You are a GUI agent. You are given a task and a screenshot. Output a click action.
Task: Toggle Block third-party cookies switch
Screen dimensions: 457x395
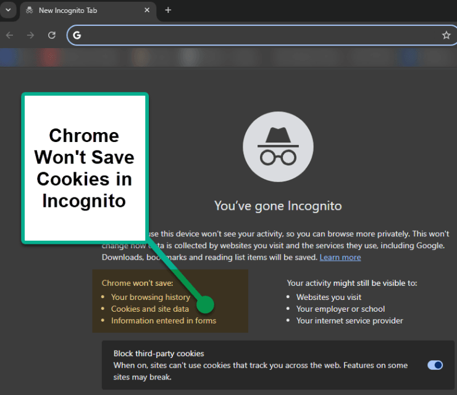(x=435, y=365)
